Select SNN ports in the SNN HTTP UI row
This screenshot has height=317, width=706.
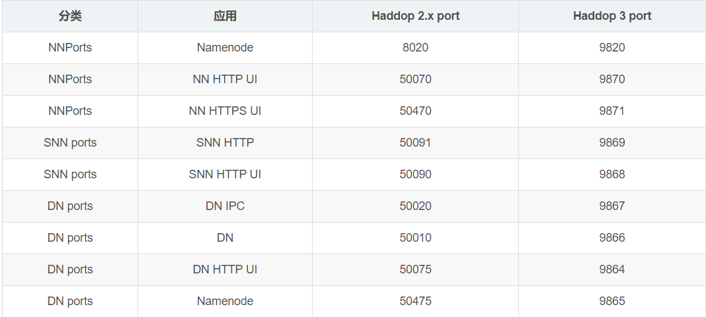point(70,174)
